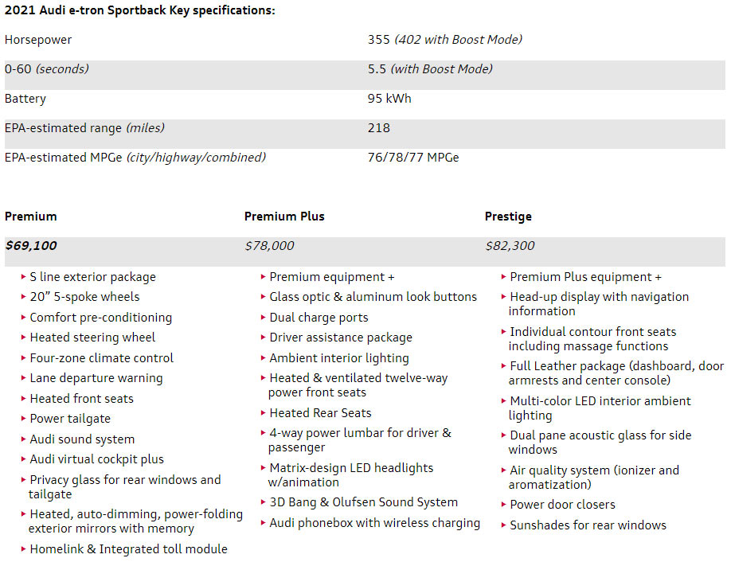The image size is (731, 562).
Task: Click the red arrow bullet next to Dual charge ports
Action: [263, 318]
